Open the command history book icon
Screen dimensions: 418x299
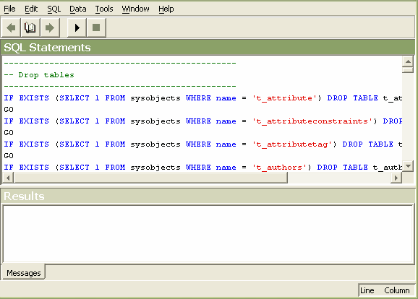30,27
